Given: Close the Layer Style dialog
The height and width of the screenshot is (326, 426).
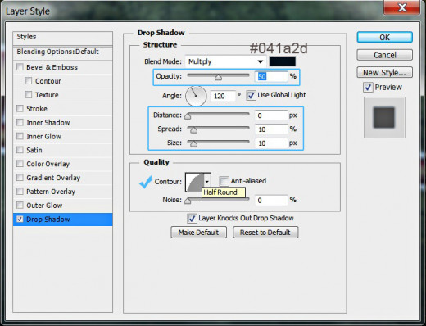Looking at the screenshot, I should click(401, 7).
